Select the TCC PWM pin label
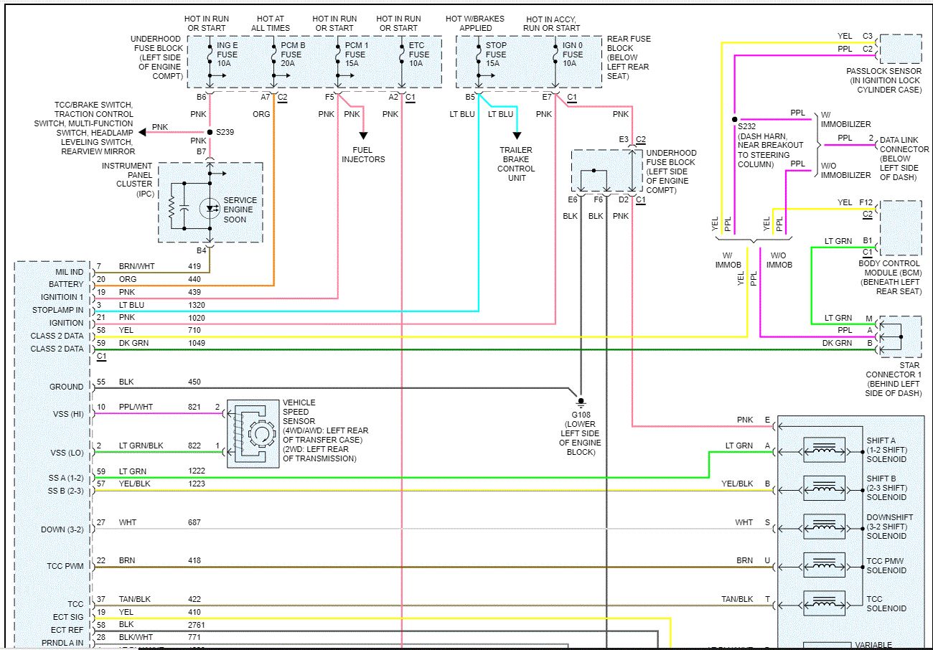Viewport: 933px width, 650px height. 65,567
